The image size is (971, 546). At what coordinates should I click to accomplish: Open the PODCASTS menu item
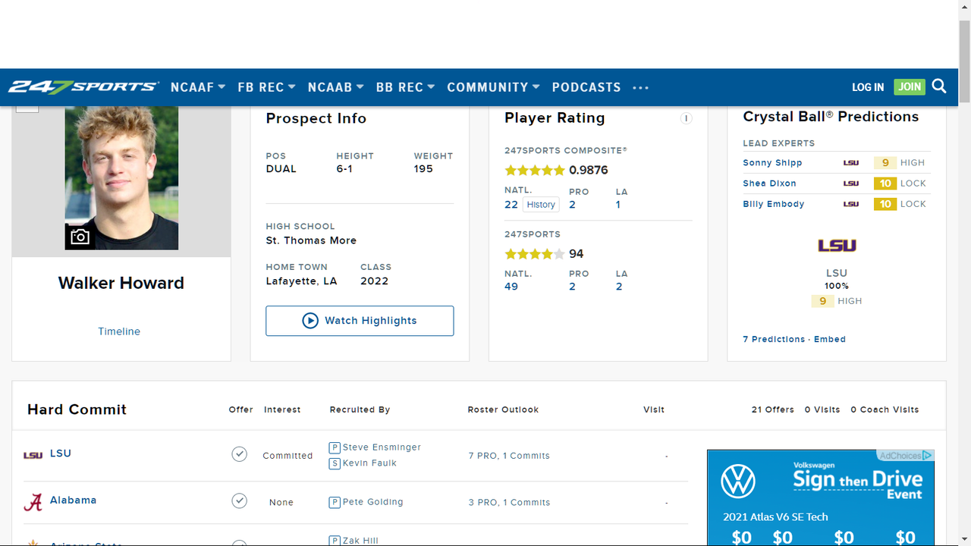pos(586,87)
